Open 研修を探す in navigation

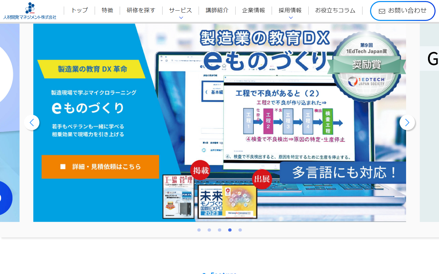click(x=141, y=10)
